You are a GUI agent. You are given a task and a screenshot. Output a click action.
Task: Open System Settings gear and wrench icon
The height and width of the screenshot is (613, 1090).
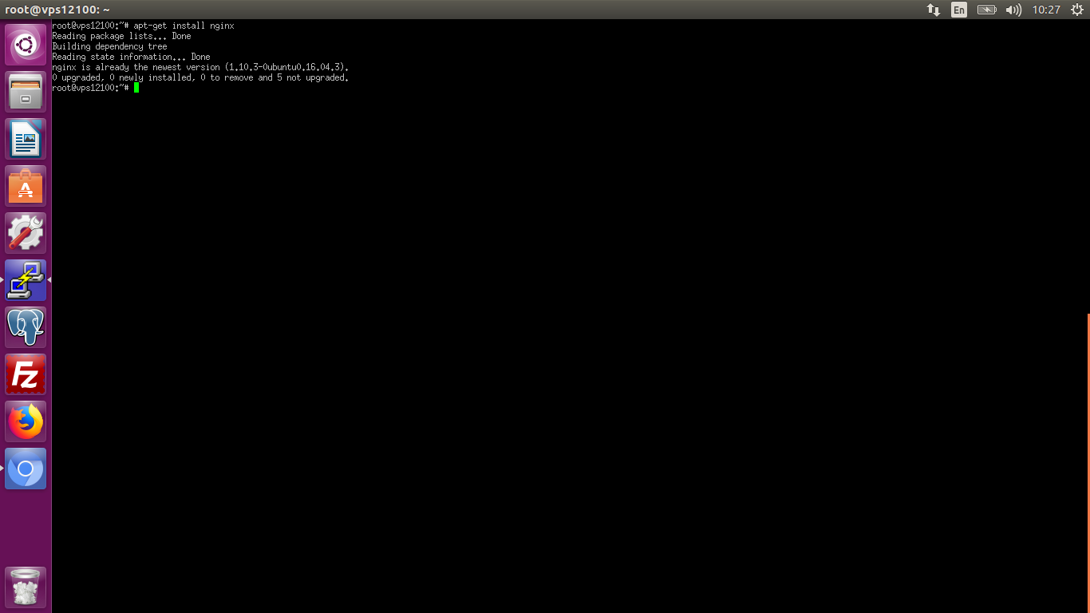[26, 233]
